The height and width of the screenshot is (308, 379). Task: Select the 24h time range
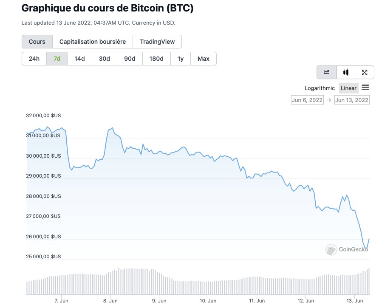click(34, 59)
